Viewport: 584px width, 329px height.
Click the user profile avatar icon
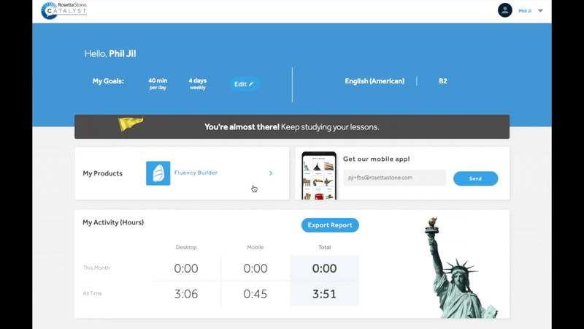[x=504, y=10]
